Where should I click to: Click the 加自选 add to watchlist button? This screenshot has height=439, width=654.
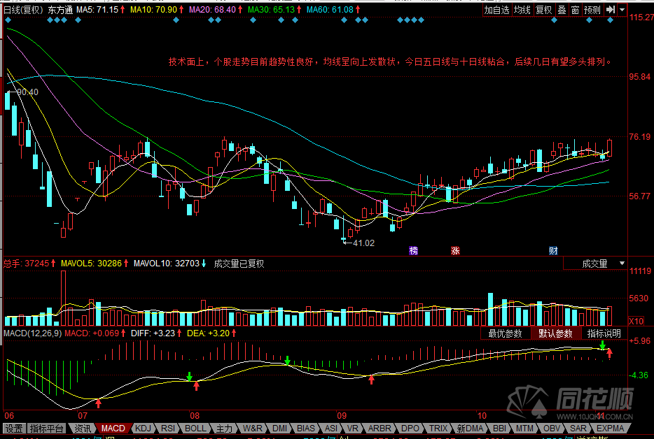pyautogui.click(x=496, y=10)
